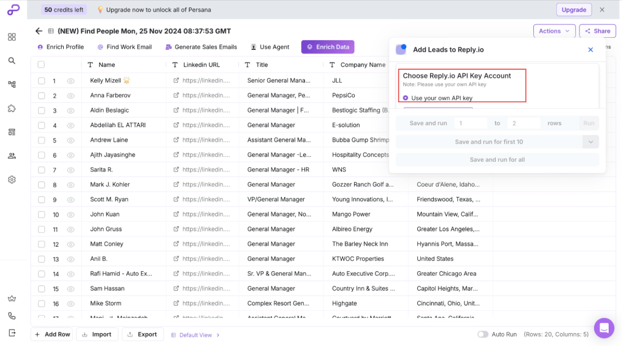Click the Run button for the row range
The width and height of the screenshot is (622, 346).
[x=589, y=123]
